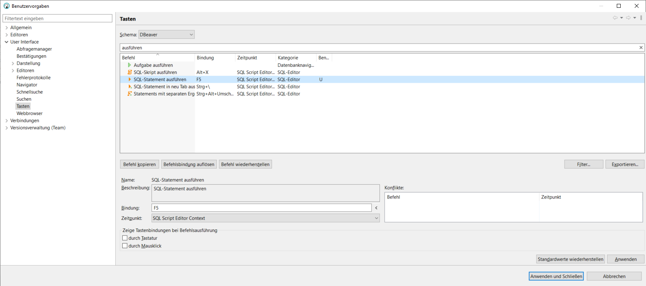Open the Zeitpunkt SQL Script Editor Context dropdown

tap(265, 218)
